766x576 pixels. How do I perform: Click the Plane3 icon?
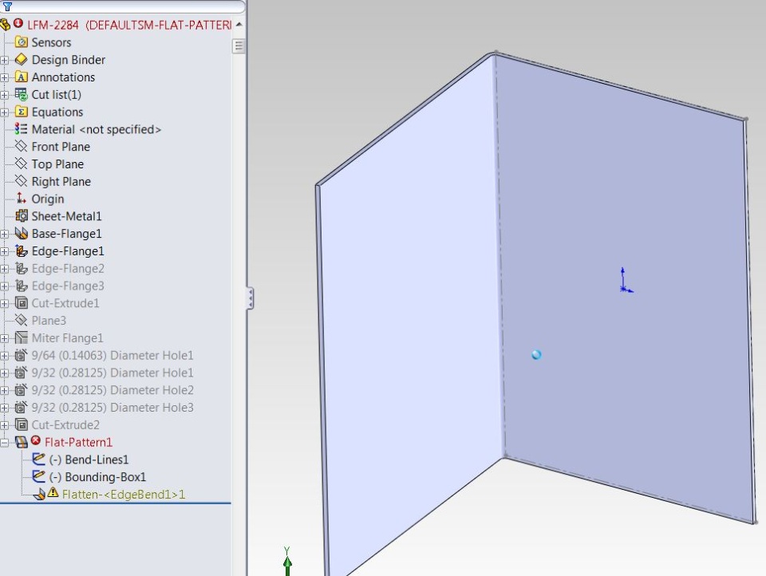pyautogui.click(x=21, y=321)
